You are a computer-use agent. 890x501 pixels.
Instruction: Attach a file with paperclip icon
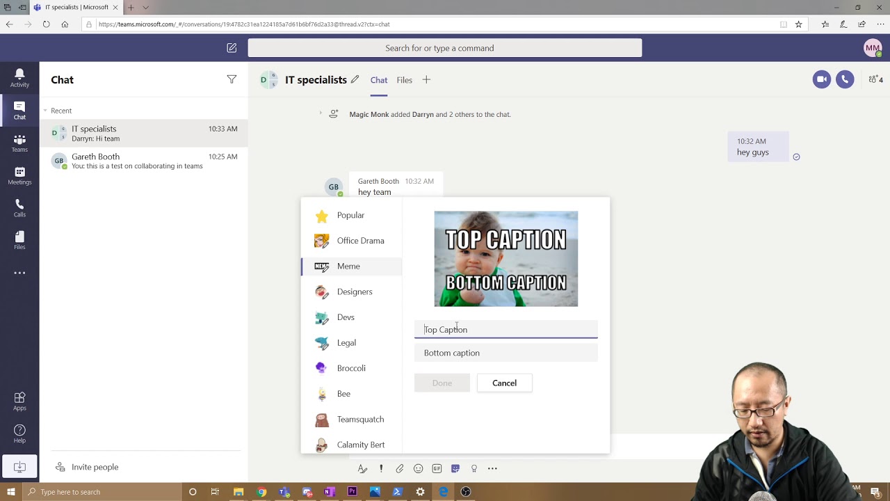(x=400, y=468)
